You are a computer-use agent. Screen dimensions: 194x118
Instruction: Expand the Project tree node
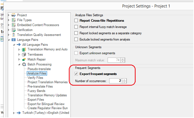pos(9,15)
